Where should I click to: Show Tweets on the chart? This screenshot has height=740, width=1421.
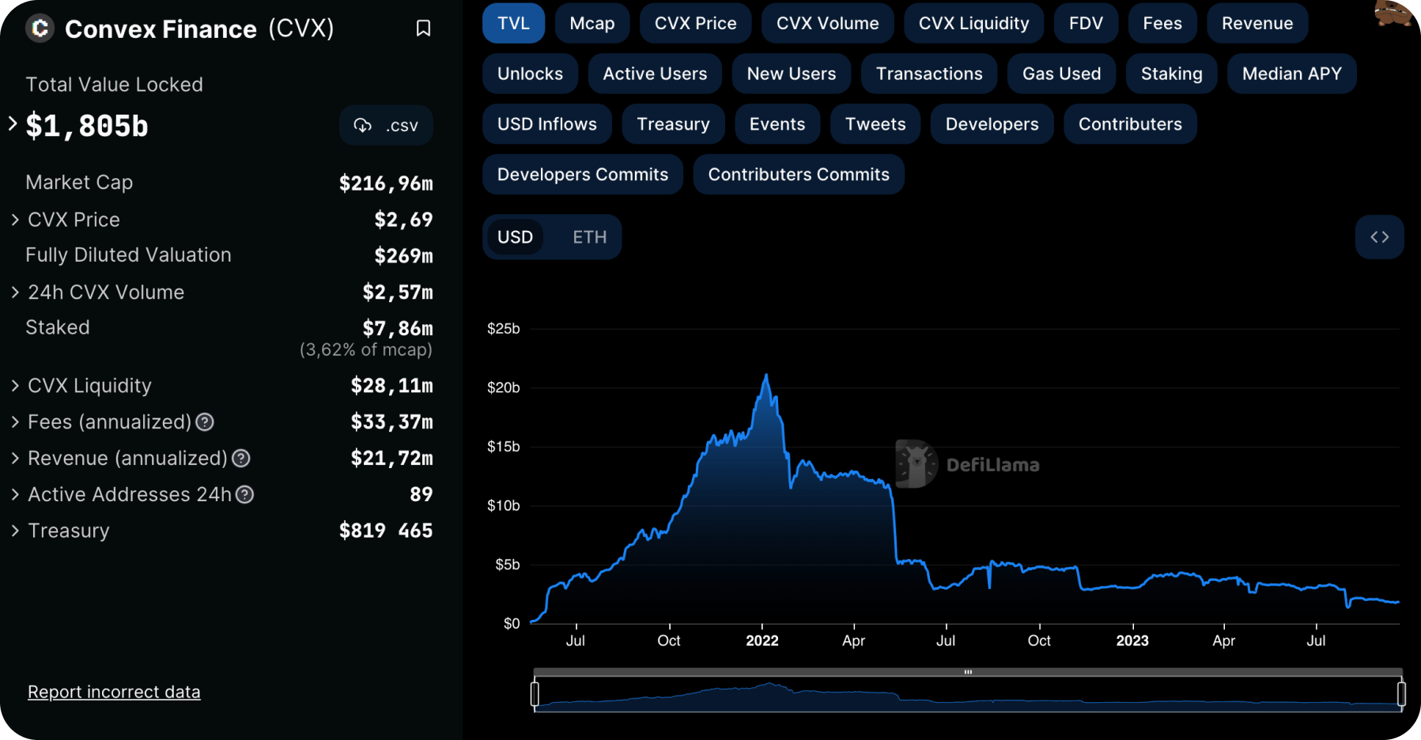875,124
